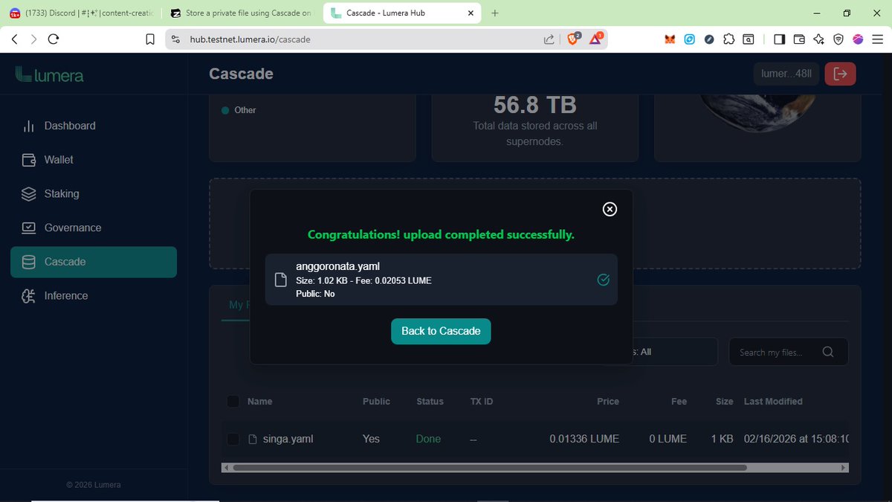Click the Done status of singa.yaml
Screen dimensions: 892x502
428,440
